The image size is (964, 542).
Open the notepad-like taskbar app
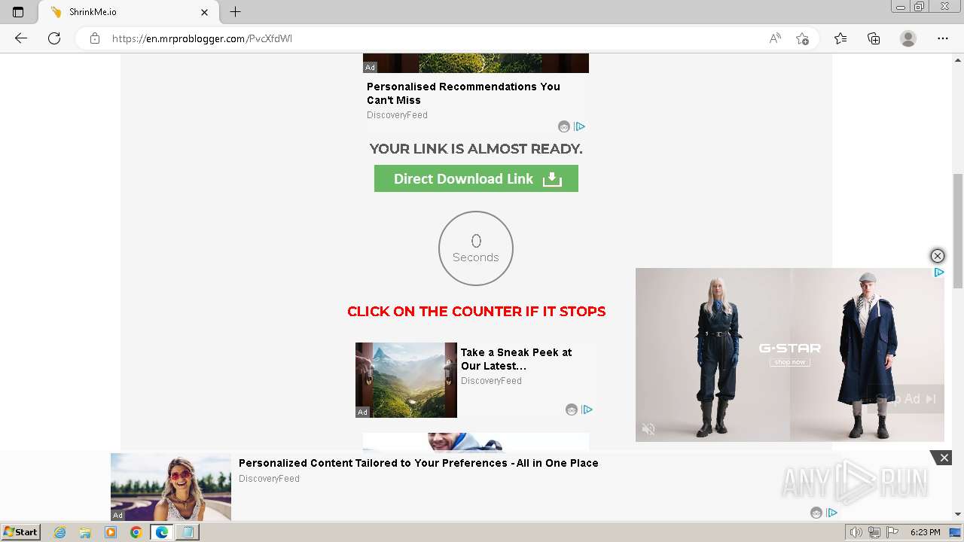(x=187, y=532)
